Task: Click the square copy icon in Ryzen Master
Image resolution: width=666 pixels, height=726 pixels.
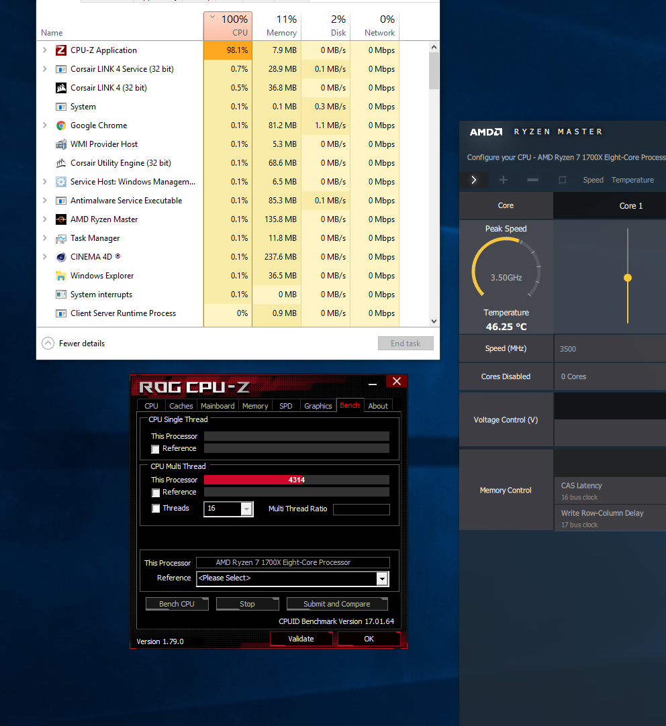Action: click(562, 180)
